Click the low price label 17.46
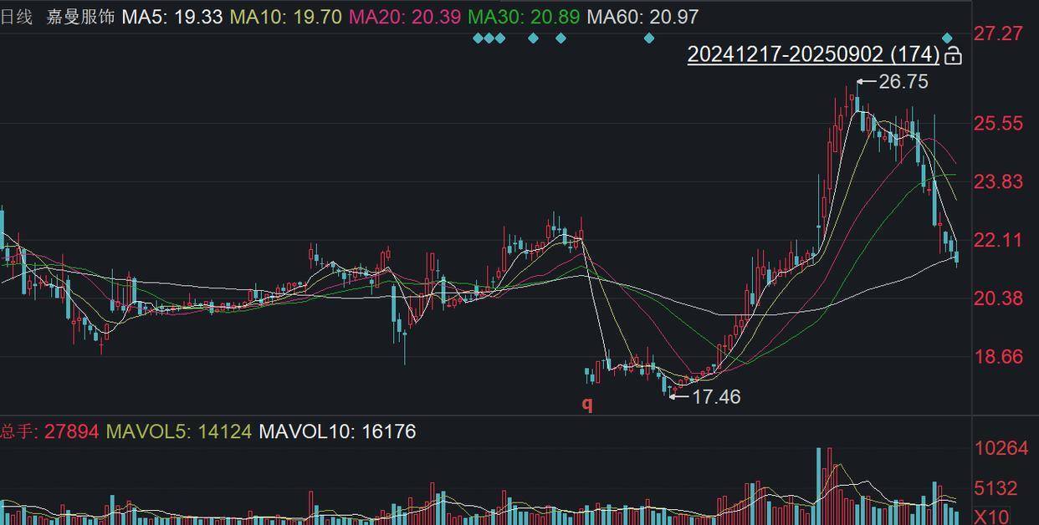The height and width of the screenshot is (525, 1039). (716, 397)
